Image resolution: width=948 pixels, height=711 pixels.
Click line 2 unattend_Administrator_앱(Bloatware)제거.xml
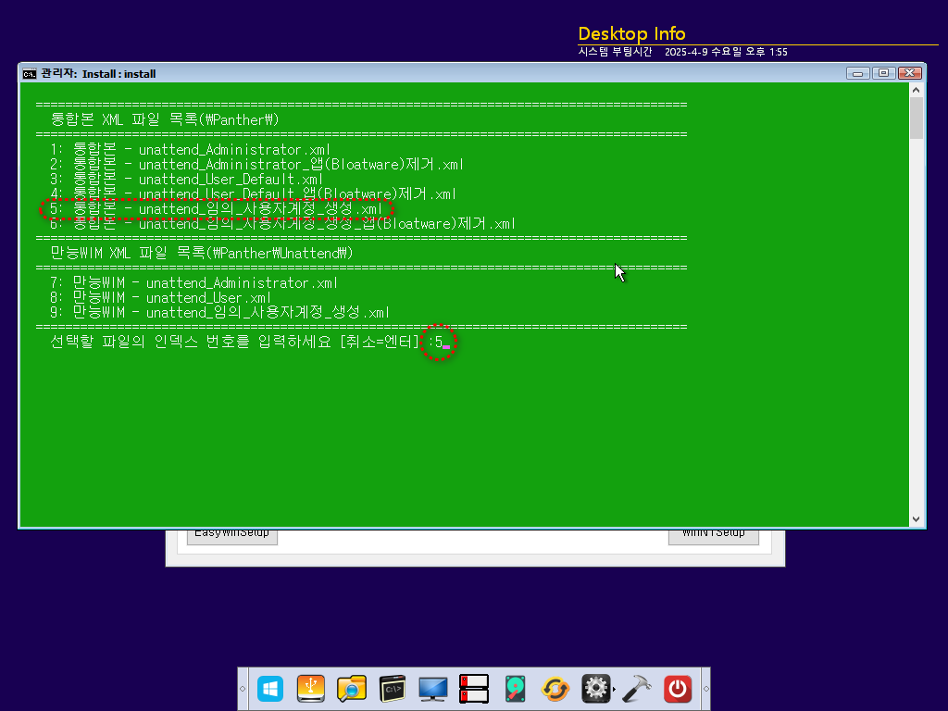[x=257, y=165]
